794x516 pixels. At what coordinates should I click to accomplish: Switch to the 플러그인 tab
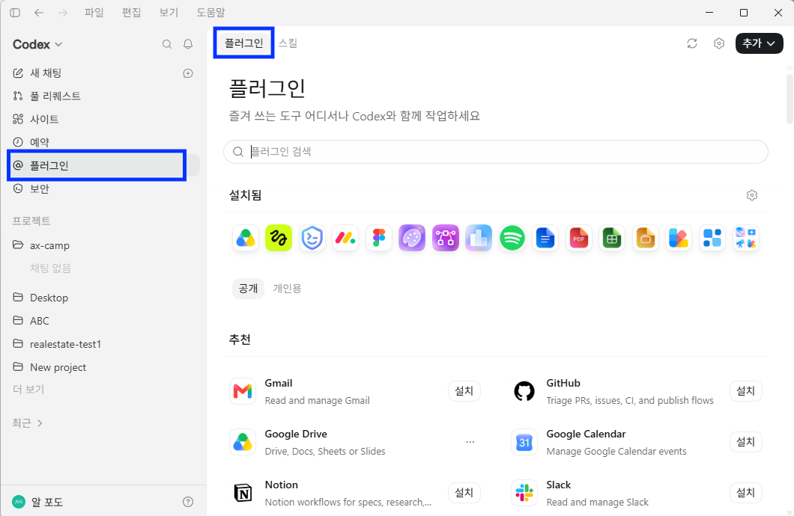(x=244, y=43)
